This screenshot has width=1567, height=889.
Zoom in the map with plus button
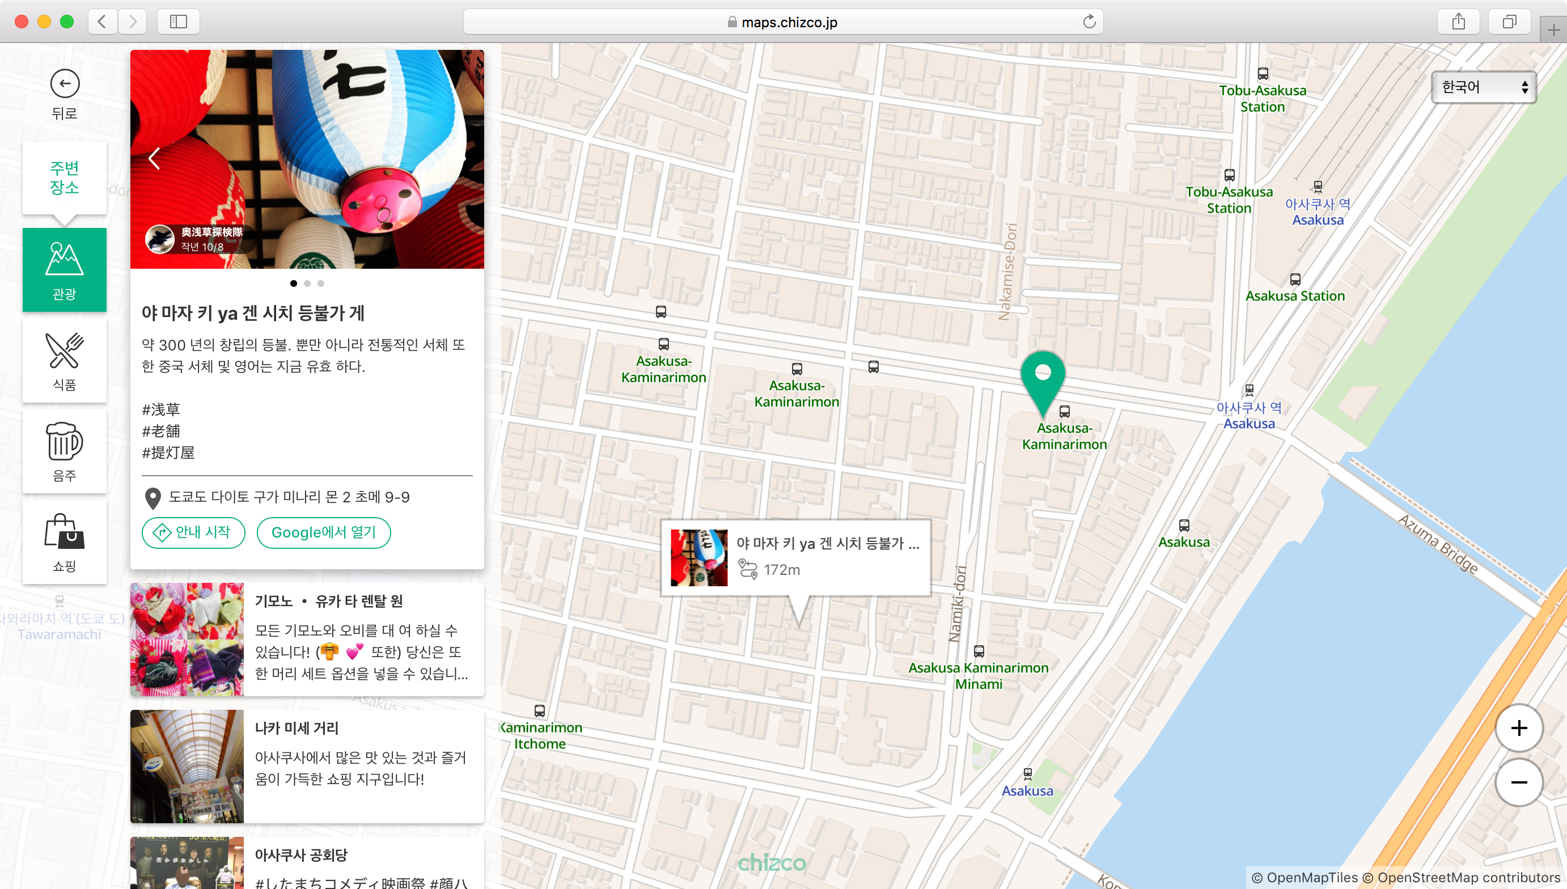click(1519, 729)
